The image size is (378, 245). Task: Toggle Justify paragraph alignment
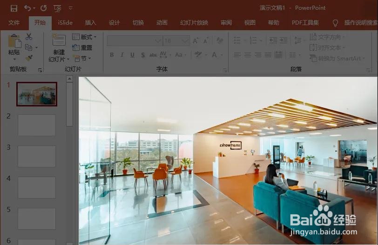click(268, 55)
